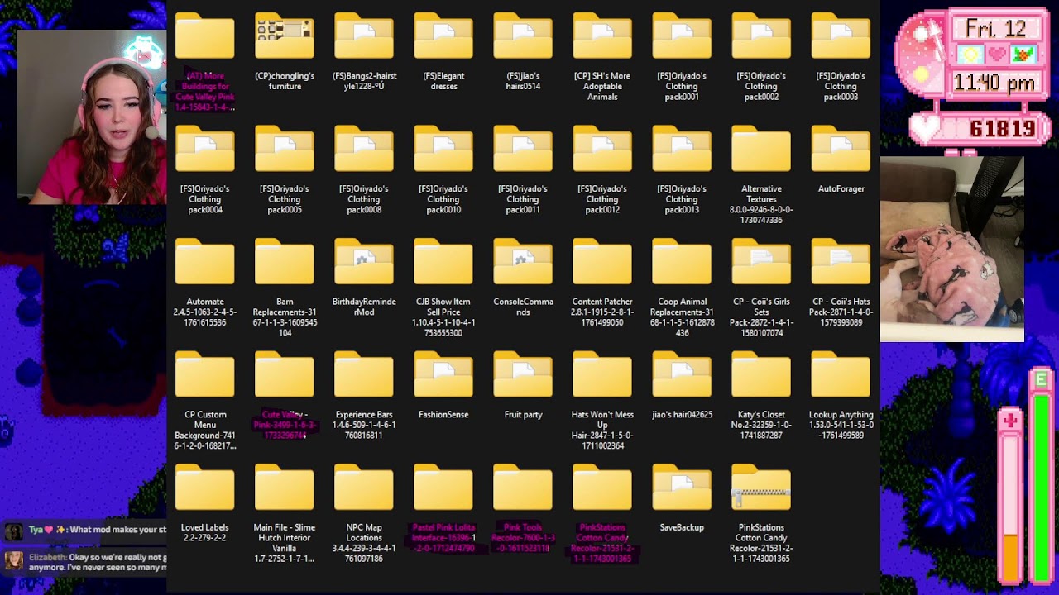Click the streamer webcam feed
This screenshot has height=595, width=1059.
pos(92,117)
